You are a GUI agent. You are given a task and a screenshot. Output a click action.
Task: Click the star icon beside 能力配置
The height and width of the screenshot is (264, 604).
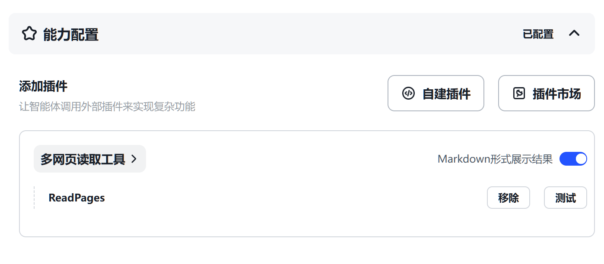pyautogui.click(x=29, y=34)
